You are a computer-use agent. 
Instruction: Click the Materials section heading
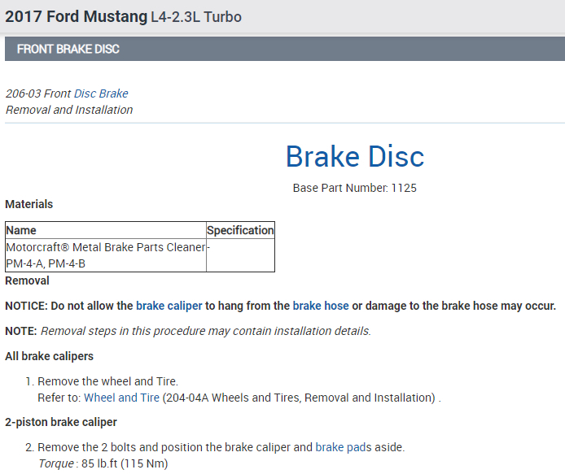pos(29,204)
